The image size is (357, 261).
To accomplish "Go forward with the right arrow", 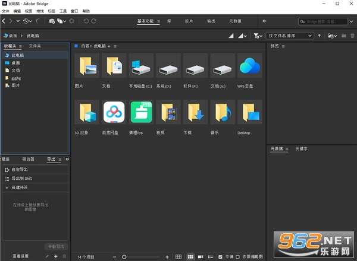I will pyautogui.click(x=11, y=21).
